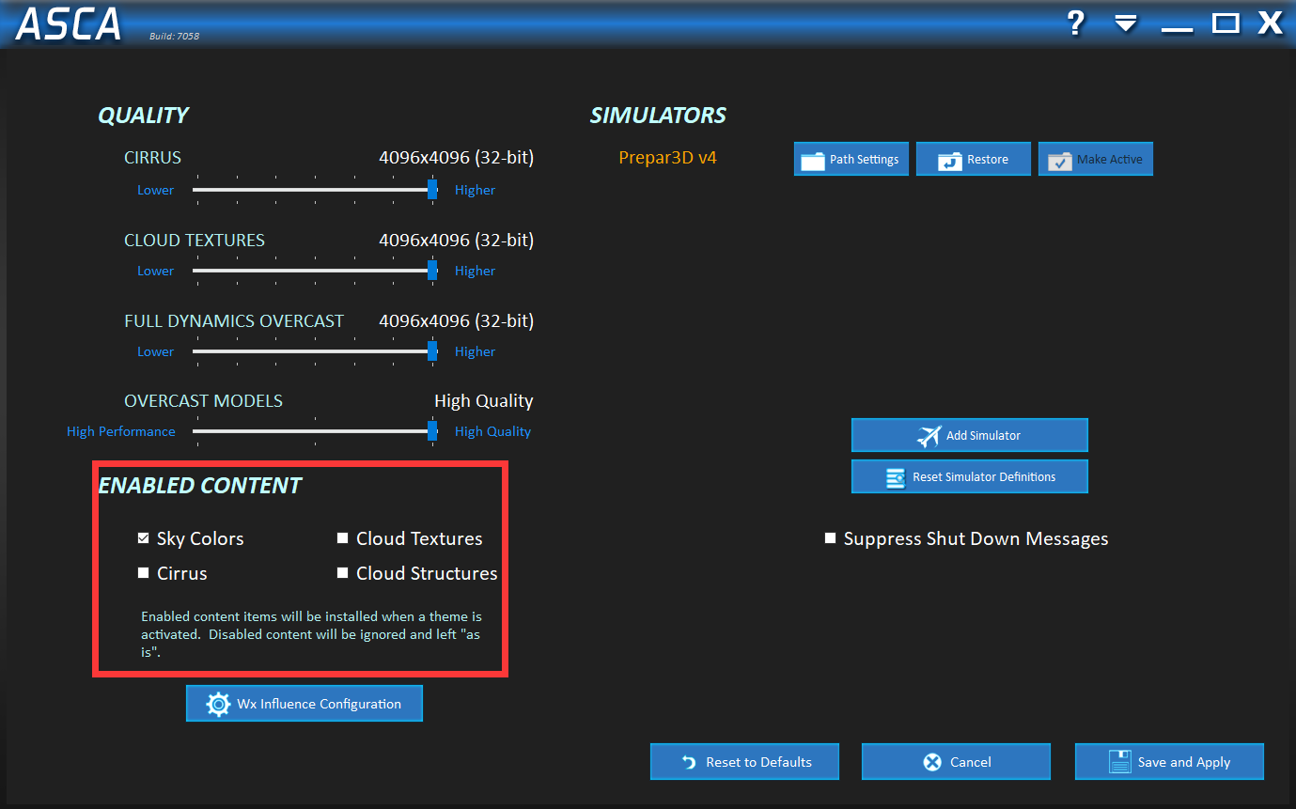Click the Cirrus 4096x4096 (32-bit) value

click(456, 158)
